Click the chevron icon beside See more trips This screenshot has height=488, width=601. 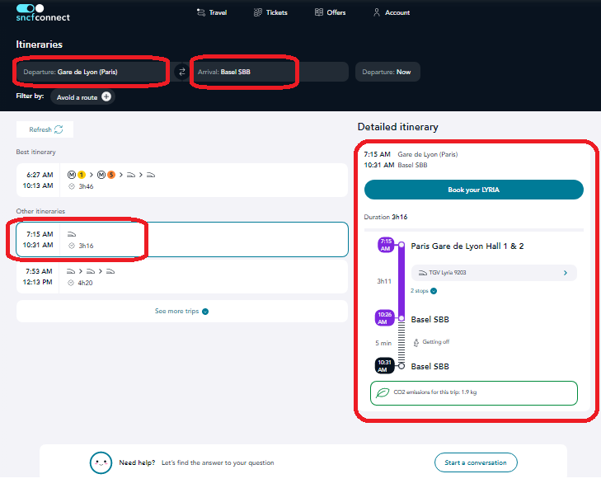205,312
